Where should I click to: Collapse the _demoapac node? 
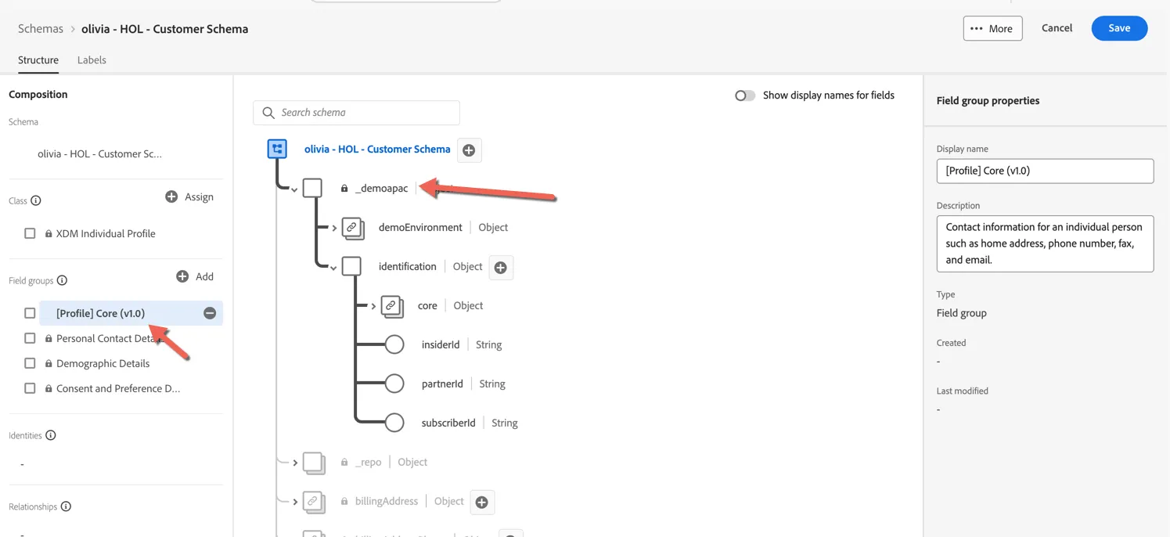tap(294, 189)
